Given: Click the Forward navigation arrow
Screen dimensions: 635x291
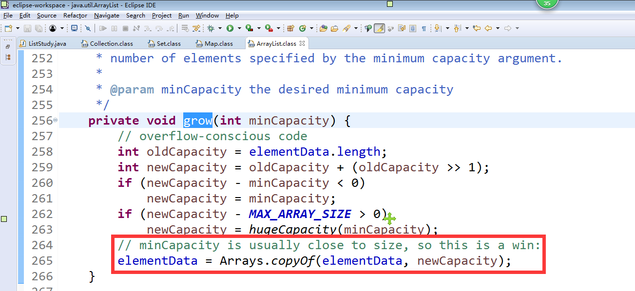Looking at the screenshot, I should [x=507, y=28].
